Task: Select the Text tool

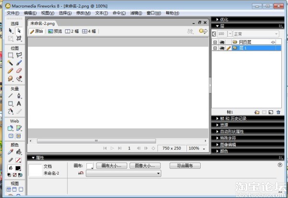Action: [x=19, y=103]
